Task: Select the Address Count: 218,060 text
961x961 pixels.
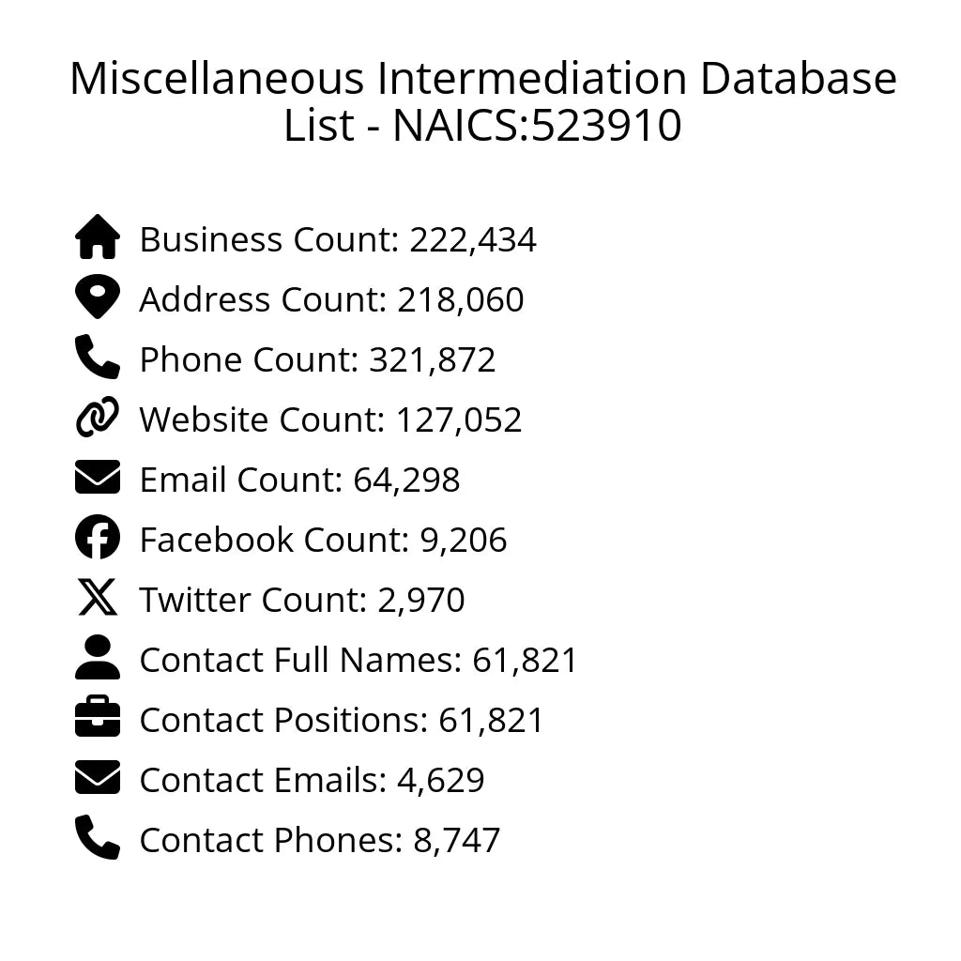Action: [x=331, y=300]
